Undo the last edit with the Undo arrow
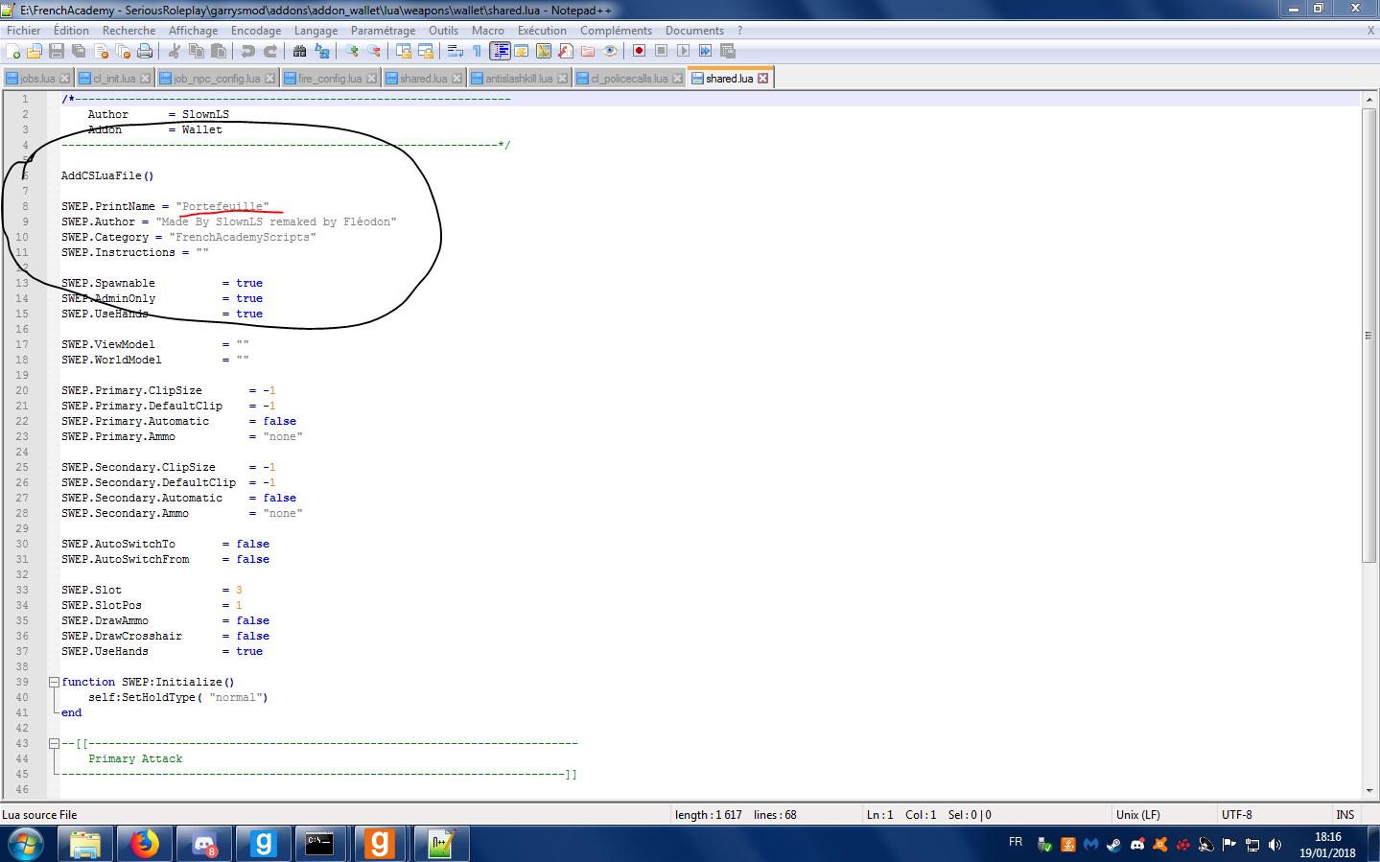This screenshot has width=1380, height=862. click(248, 51)
